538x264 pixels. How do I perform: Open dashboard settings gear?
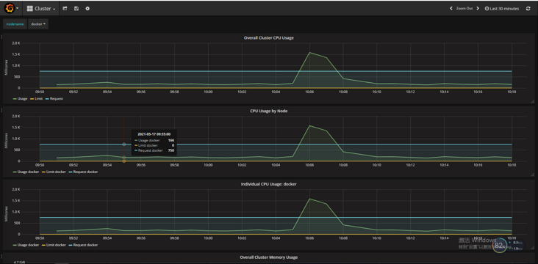coord(87,9)
